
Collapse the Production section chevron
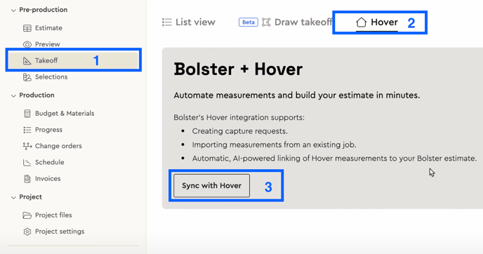click(13, 95)
